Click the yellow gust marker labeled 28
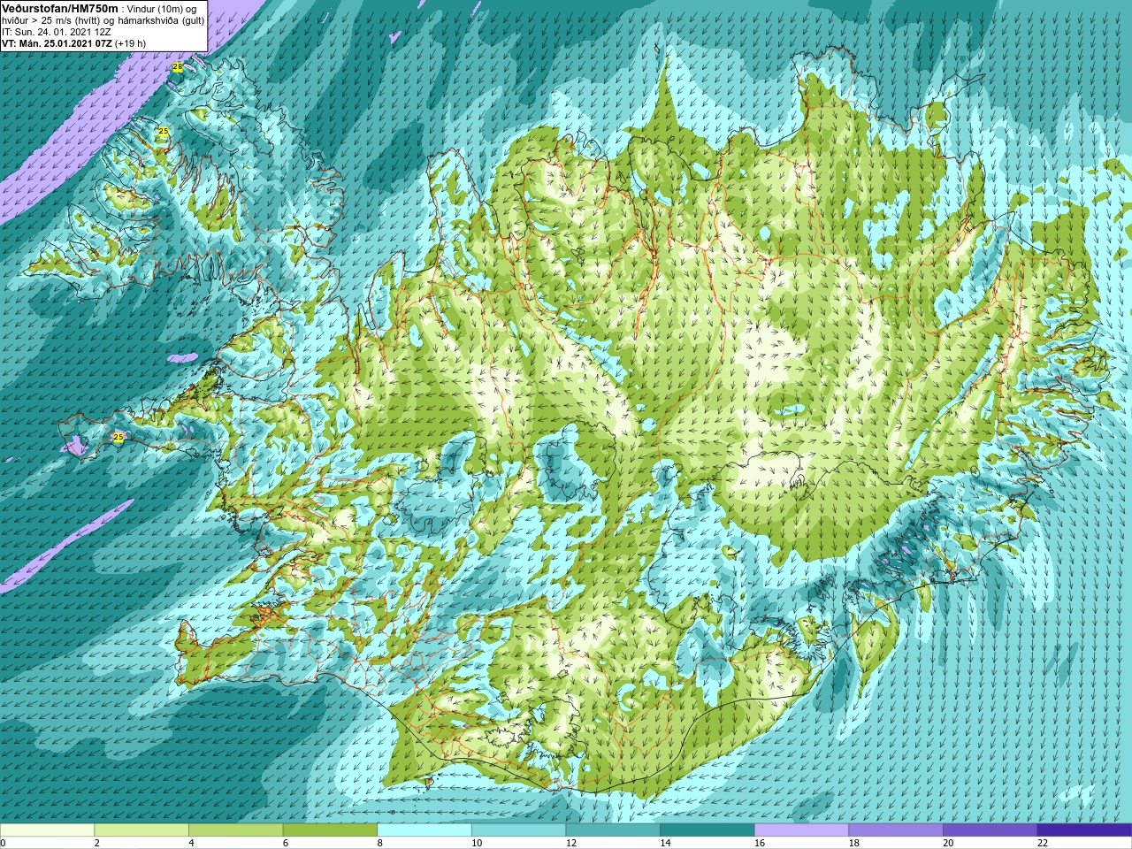This screenshot has width=1132, height=849. (178, 67)
